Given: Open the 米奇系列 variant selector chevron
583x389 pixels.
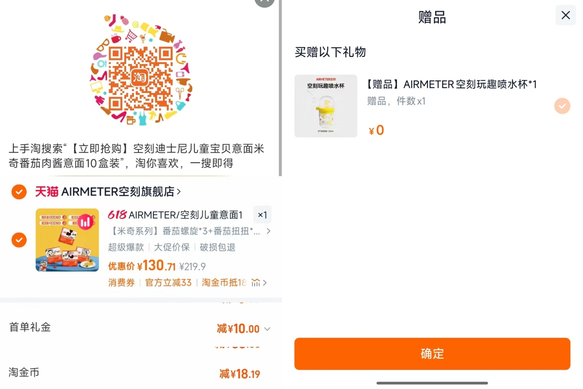Looking at the screenshot, I should pos(269,231).
